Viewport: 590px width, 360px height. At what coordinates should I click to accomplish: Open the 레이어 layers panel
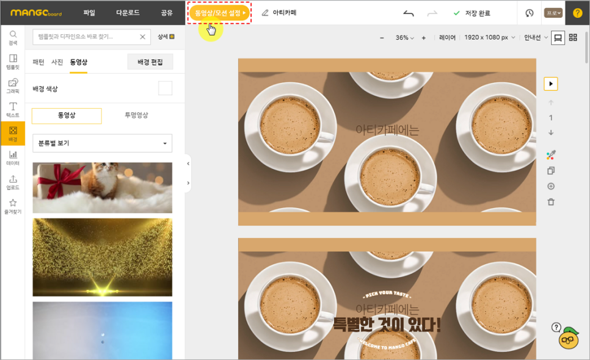(x=447, y=38)
